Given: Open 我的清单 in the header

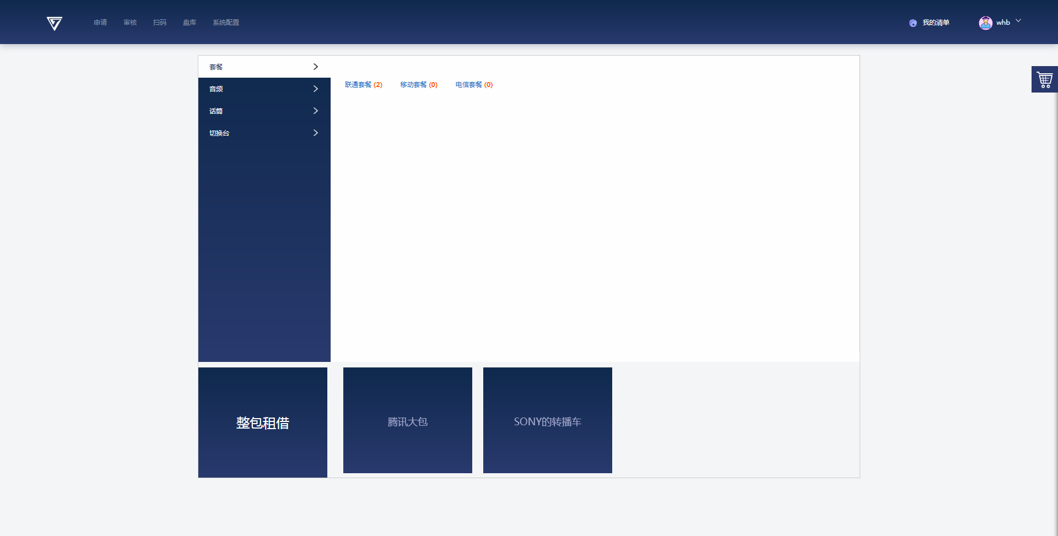Looking at the screenshot, I should pyautogui.click(x=936, y=23).
